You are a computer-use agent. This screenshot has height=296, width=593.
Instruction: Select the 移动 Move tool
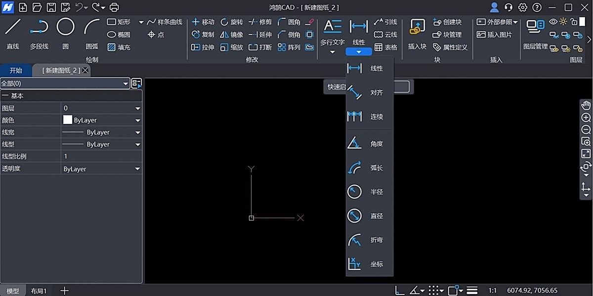[203, 21]
